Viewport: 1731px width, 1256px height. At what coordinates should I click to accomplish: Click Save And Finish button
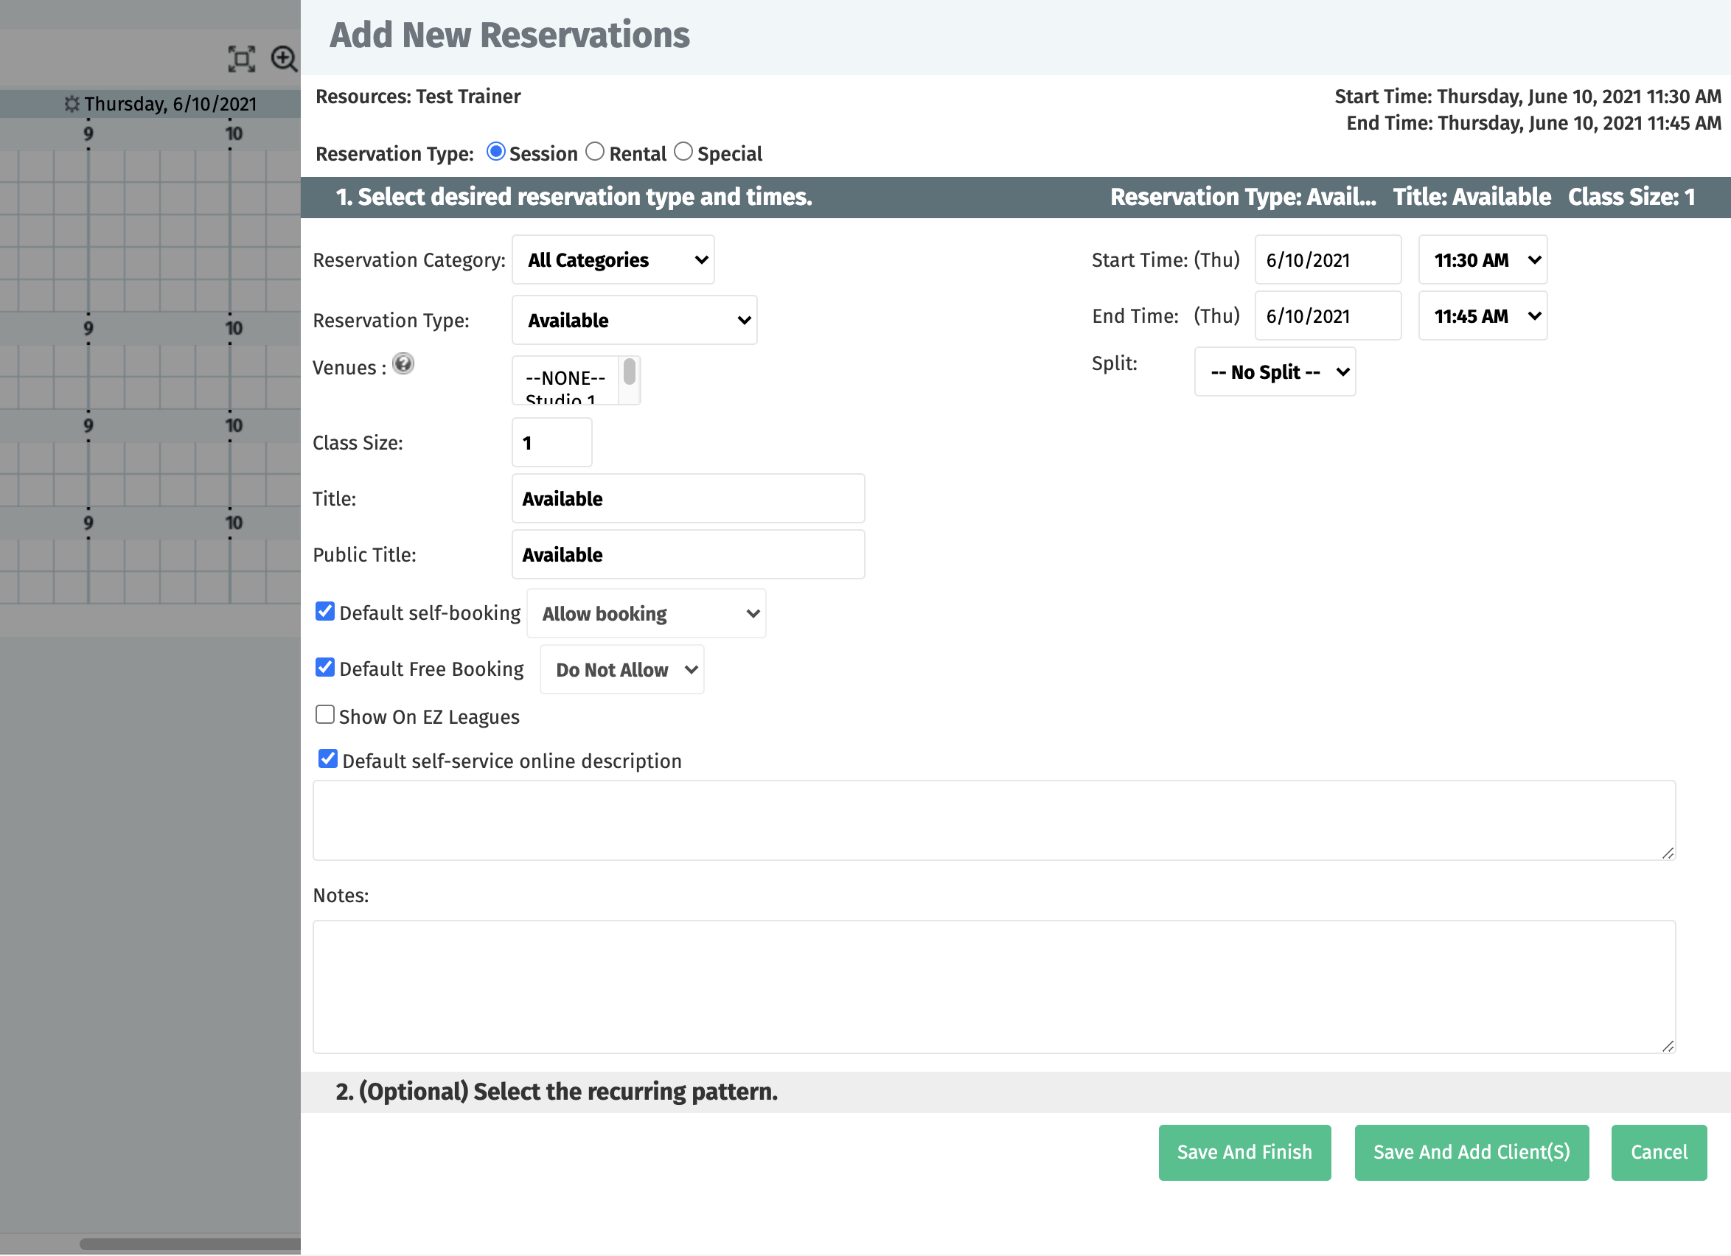(x=1244, y=1152)
